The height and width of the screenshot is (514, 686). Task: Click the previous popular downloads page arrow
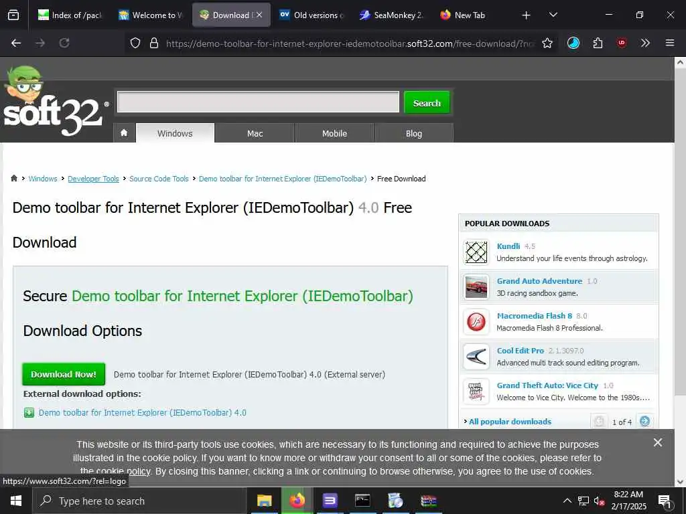click(599, 422)
